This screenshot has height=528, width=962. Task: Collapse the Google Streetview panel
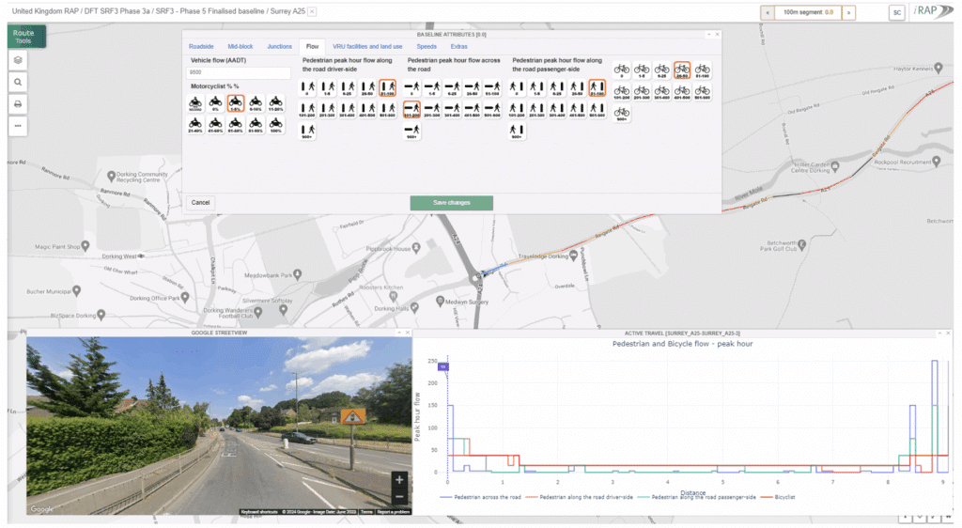(x=399, y=333)
